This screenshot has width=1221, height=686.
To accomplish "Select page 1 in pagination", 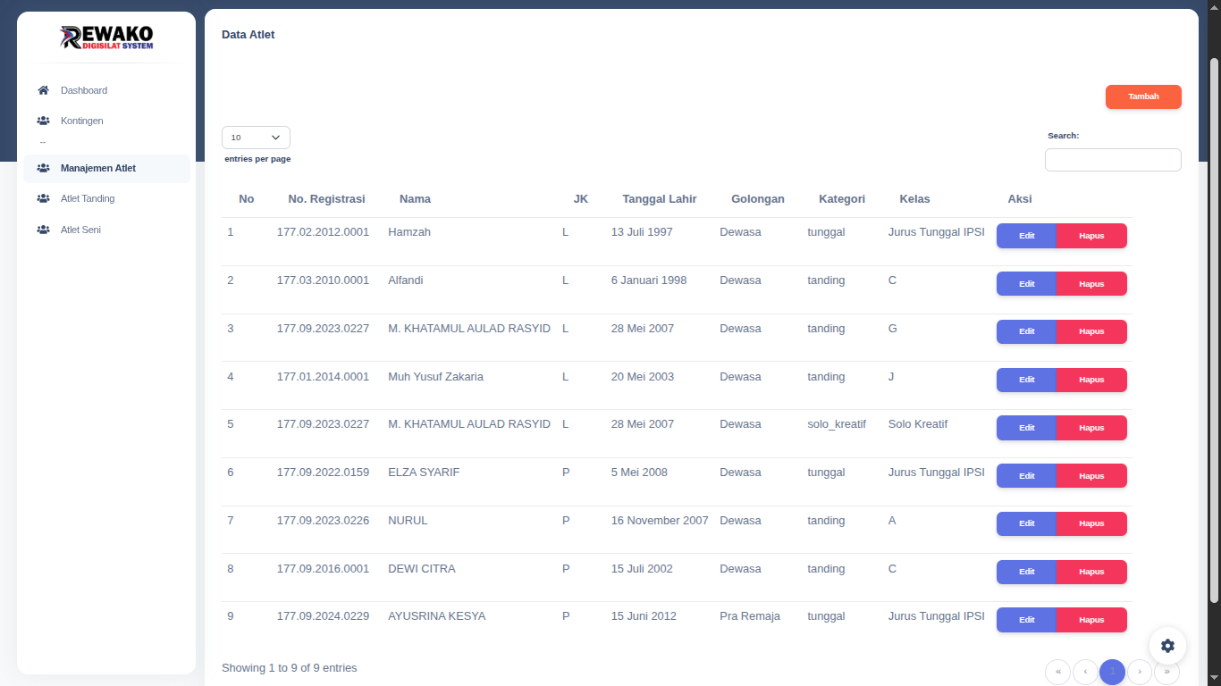I will 1112,672.
